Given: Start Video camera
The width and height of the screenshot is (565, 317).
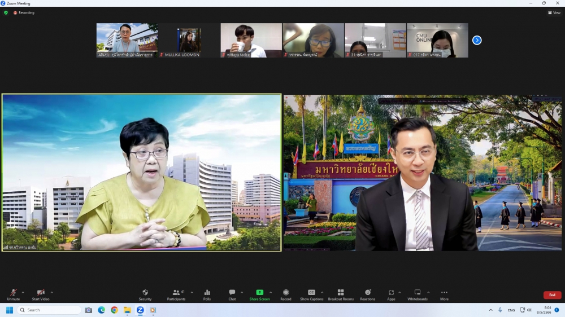Looking at the screenshot, I should (40, 293).
